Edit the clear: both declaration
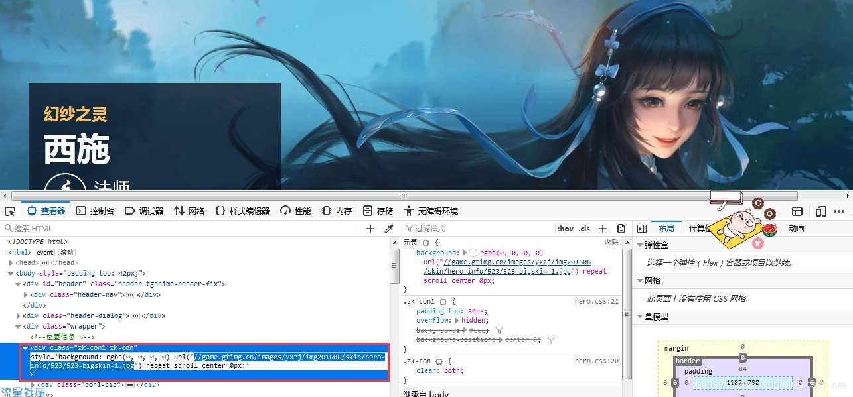This screenshot has height=397, width=853. click(439, 370)
